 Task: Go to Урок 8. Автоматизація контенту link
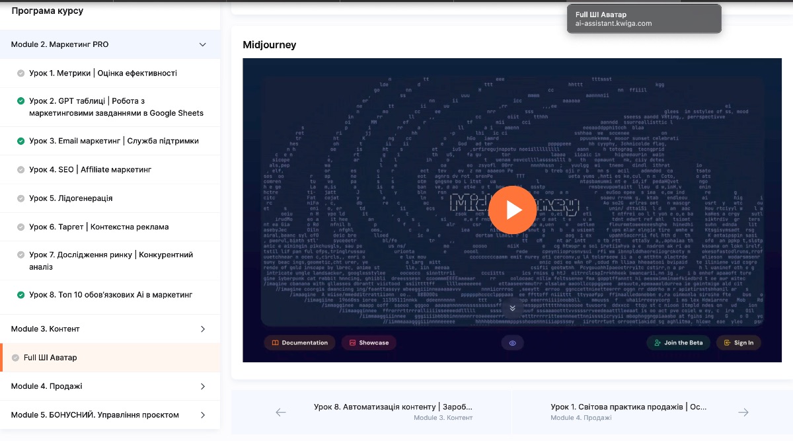(394, 407)
